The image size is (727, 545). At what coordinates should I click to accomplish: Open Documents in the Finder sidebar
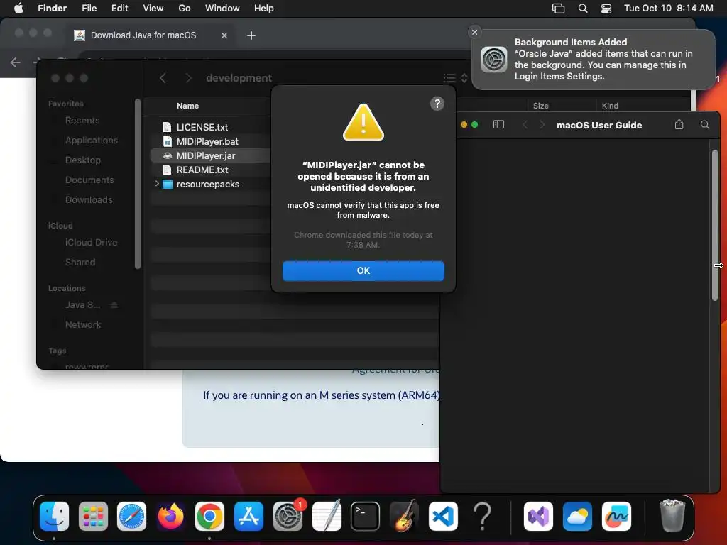click(89, 180)
